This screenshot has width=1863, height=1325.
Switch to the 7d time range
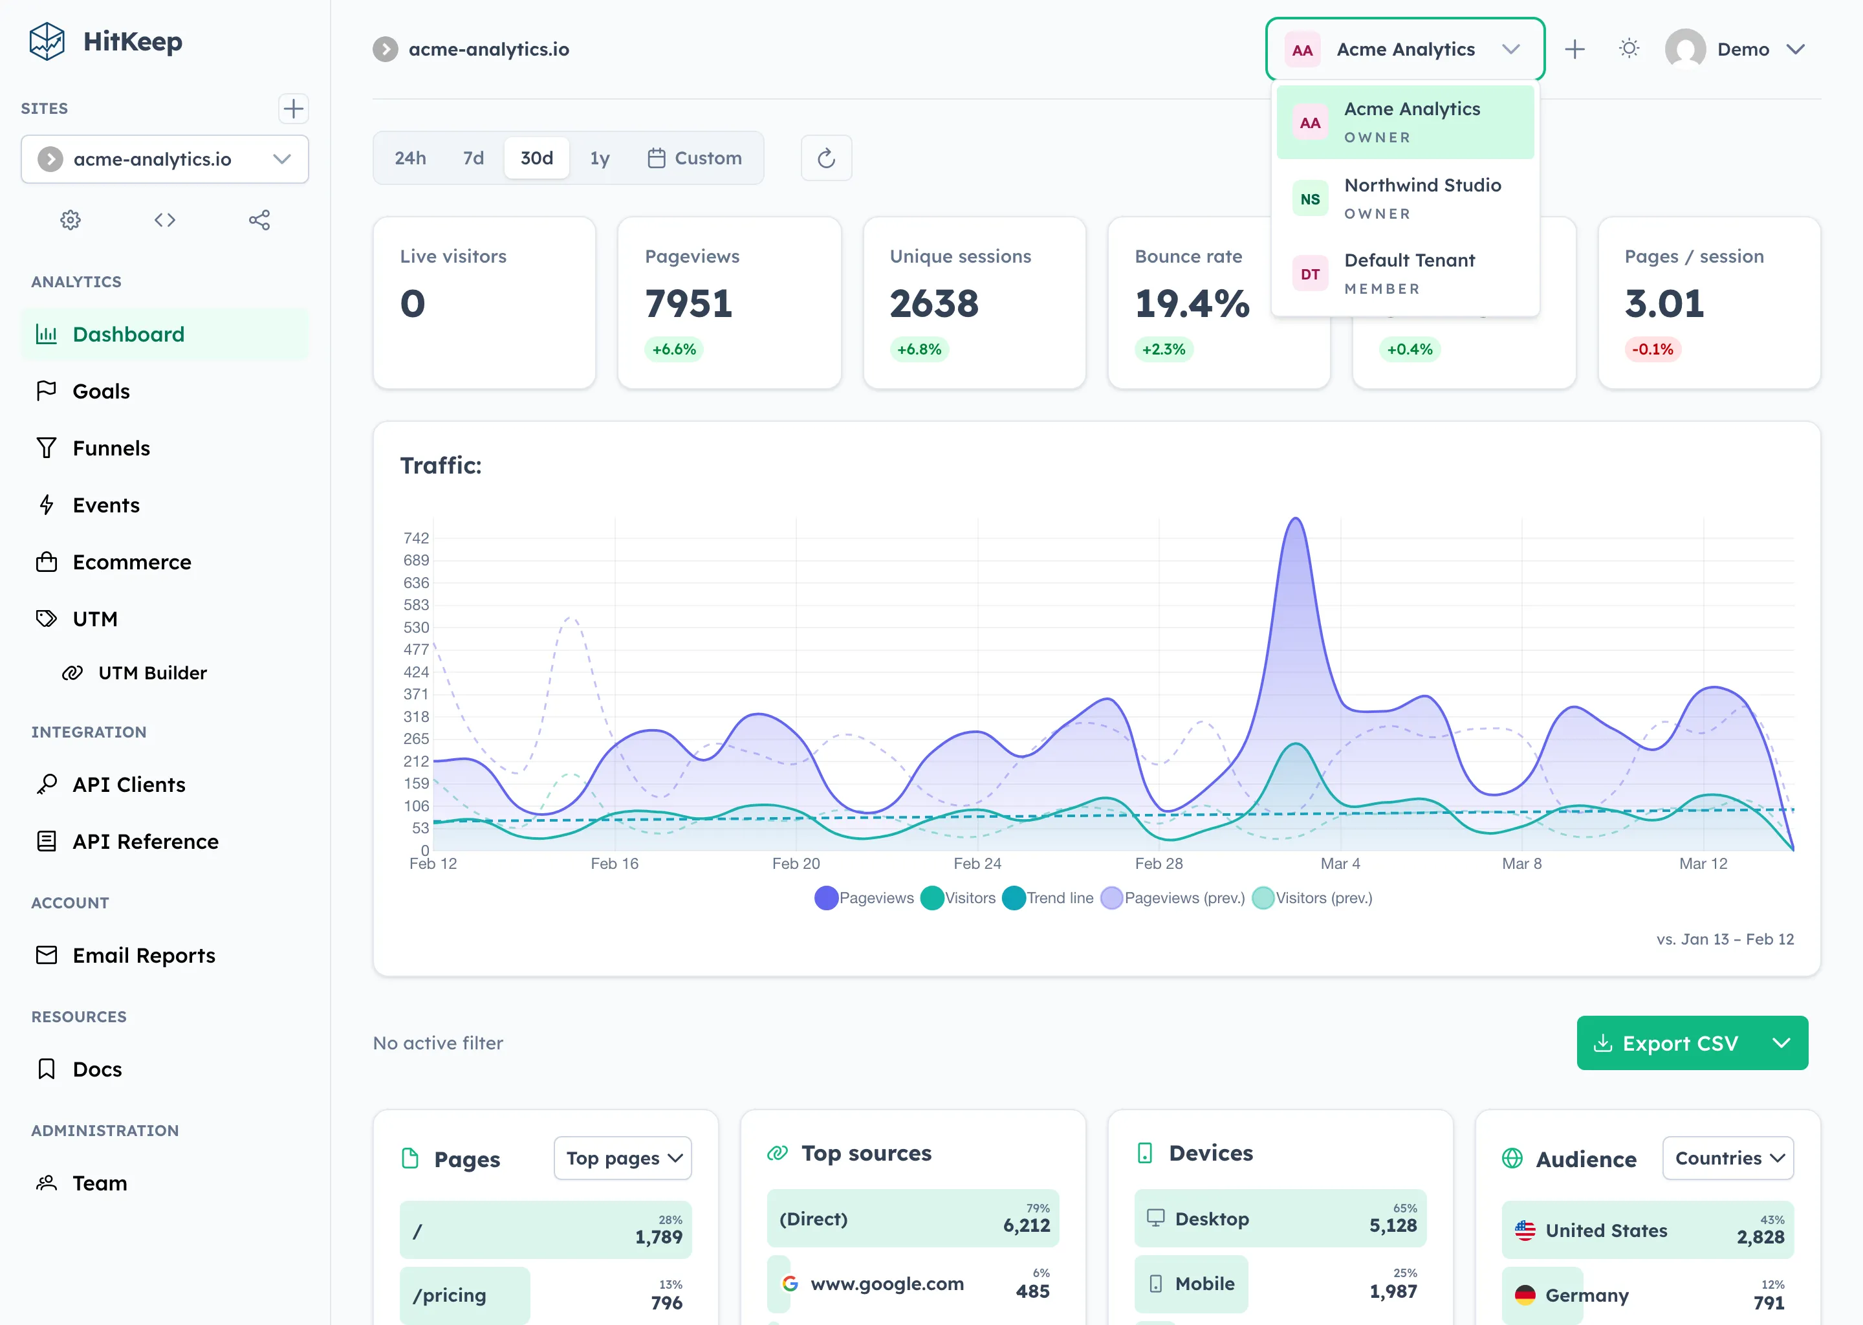(473, 159)
